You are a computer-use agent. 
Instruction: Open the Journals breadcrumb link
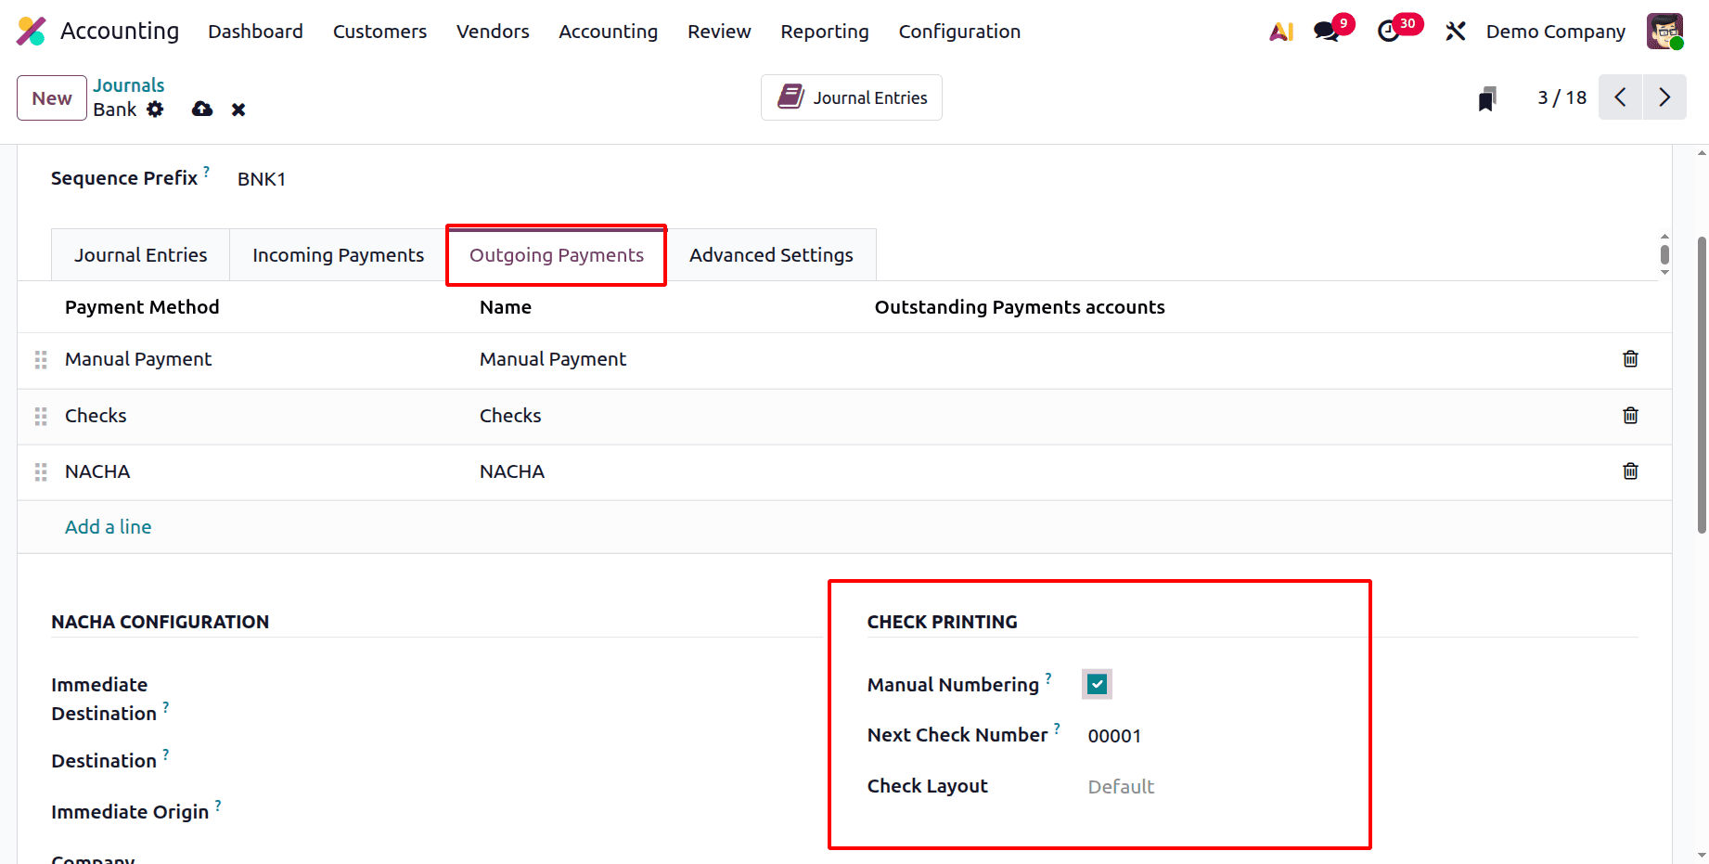[128, 84]
